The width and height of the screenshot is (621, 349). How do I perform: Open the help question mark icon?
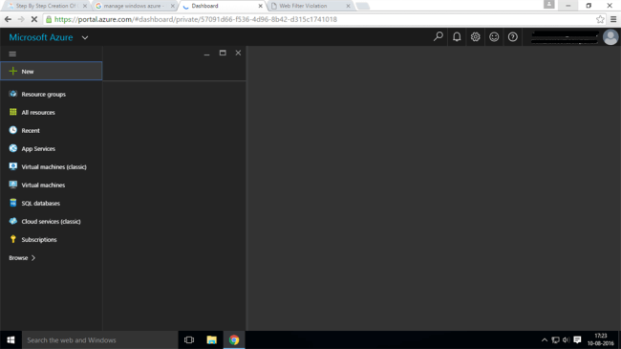pos(512,37)
